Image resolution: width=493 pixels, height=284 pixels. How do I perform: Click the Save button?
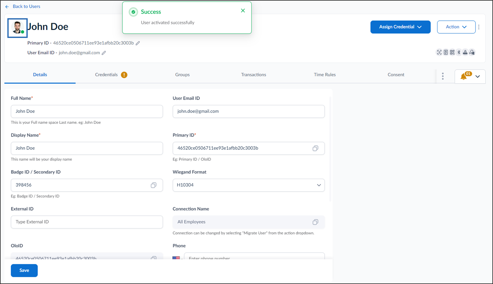point(24,270)
